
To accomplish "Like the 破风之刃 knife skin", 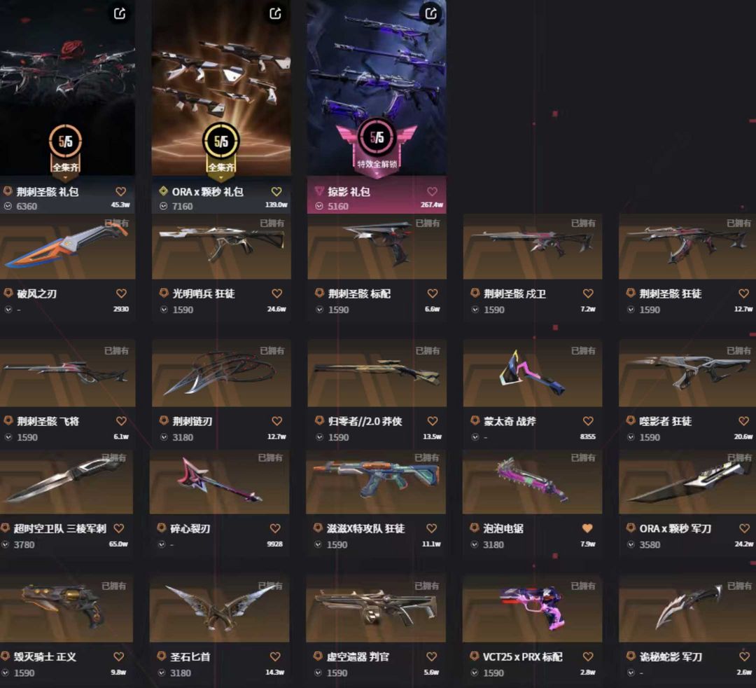I will tap(122, 294).
